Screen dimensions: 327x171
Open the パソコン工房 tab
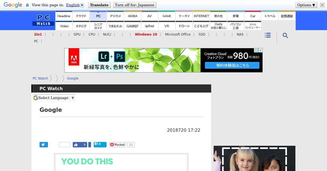coord(235,26)
